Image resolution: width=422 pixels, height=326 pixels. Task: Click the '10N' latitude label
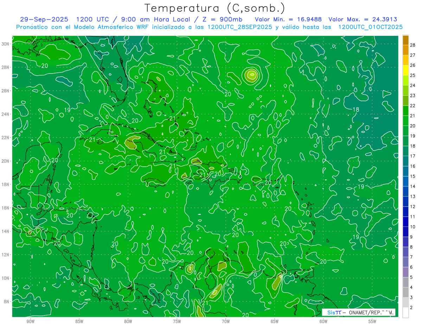pyautogui.click(x=5, y=278)
